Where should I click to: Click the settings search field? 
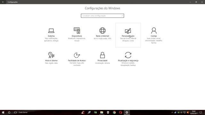pyautogui.click(x=102, y=16)
